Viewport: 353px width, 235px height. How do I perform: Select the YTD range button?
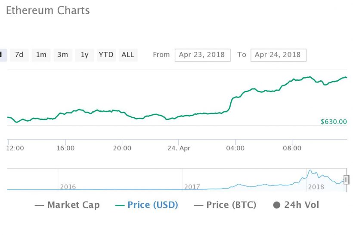(x=106, y=55)
